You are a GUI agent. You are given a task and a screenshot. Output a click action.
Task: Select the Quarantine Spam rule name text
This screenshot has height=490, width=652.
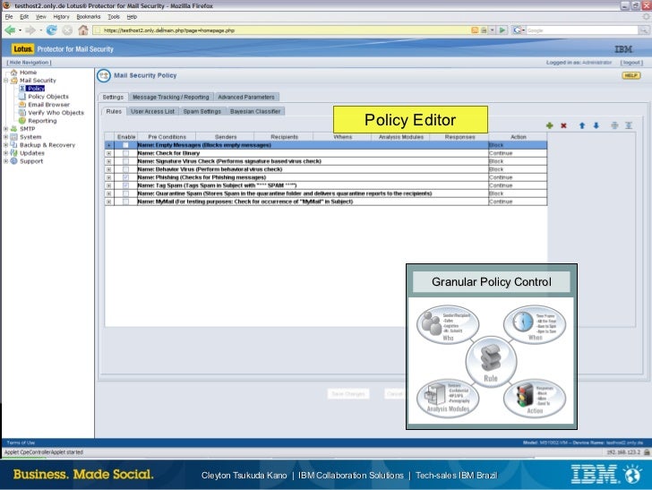tap(285, 193)
